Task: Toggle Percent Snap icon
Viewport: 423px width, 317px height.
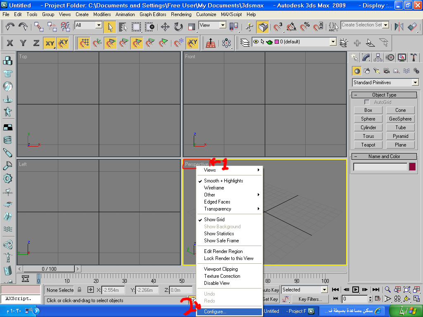Action: [305, 27]
